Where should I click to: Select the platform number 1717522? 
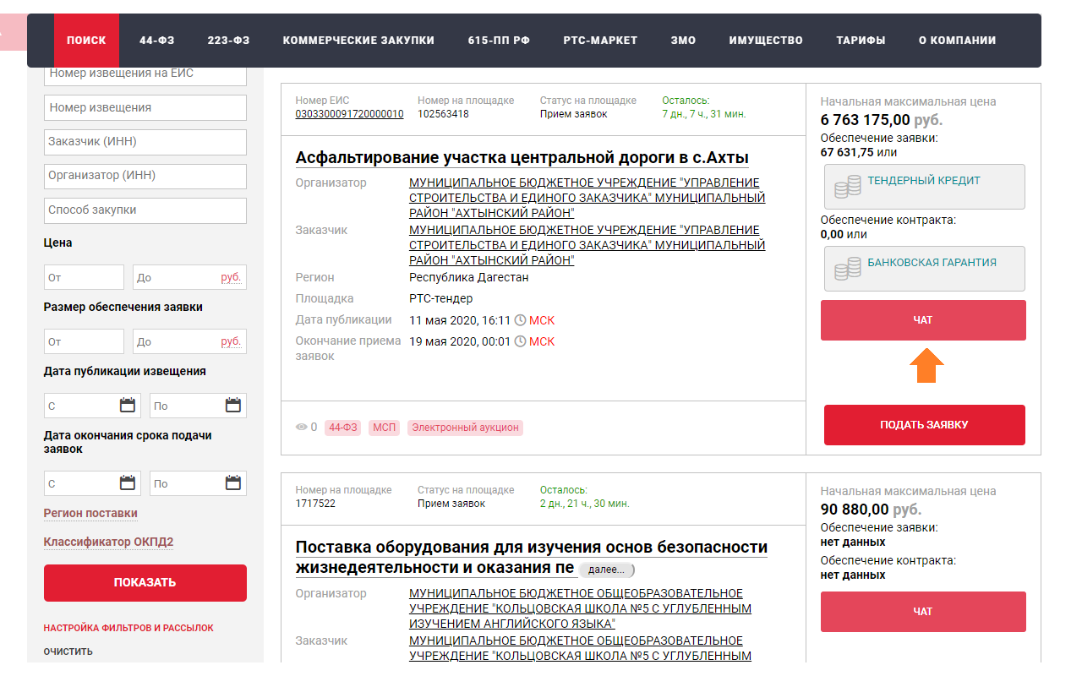[x=315, y=504]
